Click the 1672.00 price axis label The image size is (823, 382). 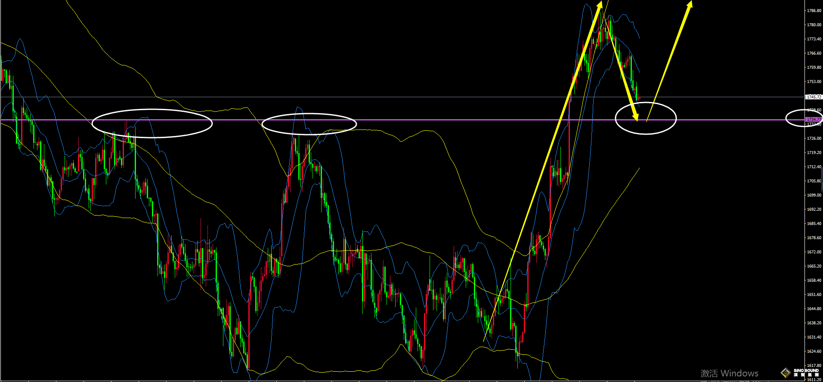(814, 252)
